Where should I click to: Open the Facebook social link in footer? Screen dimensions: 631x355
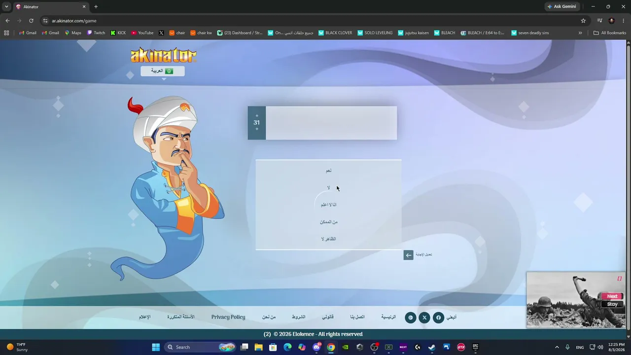438,318
